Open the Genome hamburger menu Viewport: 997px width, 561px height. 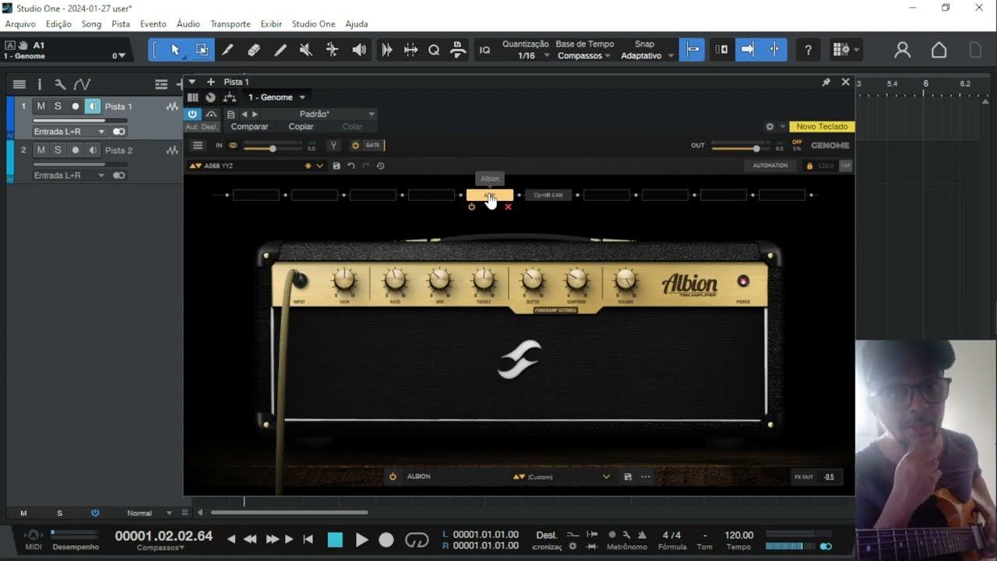[x=198, y=146]
